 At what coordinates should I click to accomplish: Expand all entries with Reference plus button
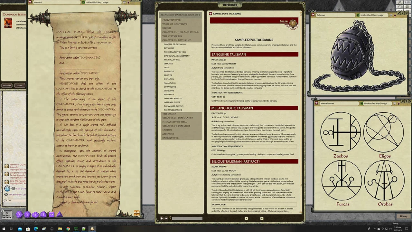pyautogui.click(x=162, y=218)
